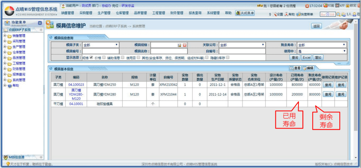Uncheck the 规格 display option checkbox
Viewport: 361px width, 168px height.
91,57
